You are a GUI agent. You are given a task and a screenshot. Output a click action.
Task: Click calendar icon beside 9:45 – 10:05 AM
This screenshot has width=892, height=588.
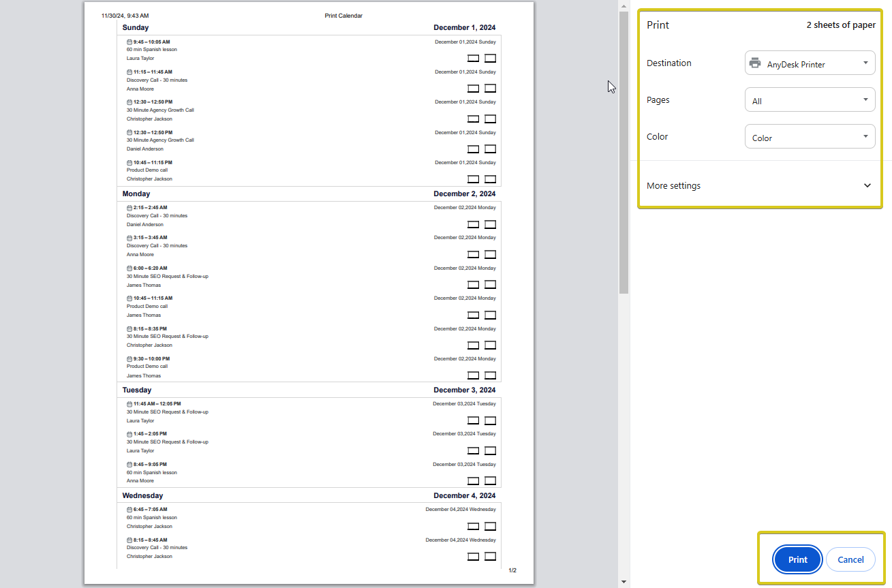point(129,42)
